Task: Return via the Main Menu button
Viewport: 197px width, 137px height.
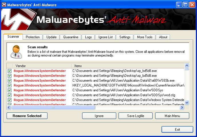Action: click(172, 116)
